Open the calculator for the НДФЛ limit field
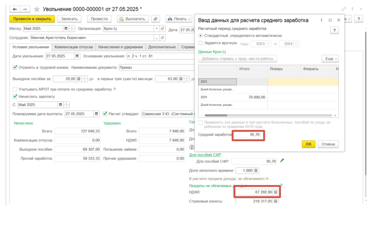376x233 pixels. click(276, 192)
